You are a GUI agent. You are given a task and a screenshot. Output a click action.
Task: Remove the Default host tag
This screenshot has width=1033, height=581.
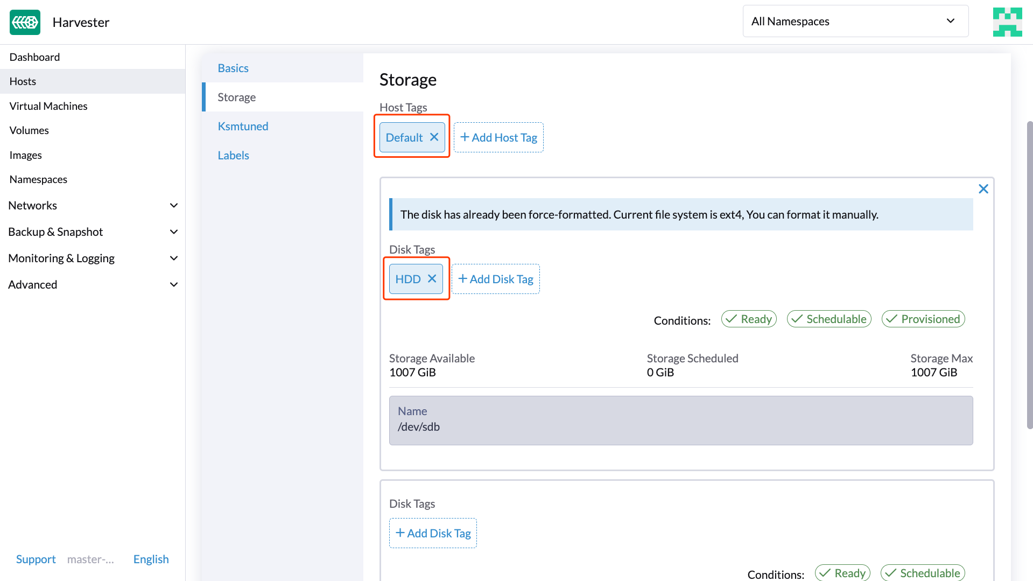pyautogui.click(x=434, y=137)
